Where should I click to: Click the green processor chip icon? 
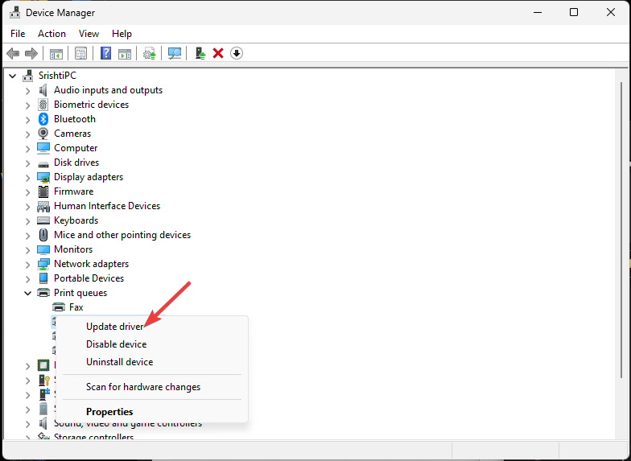tap(43, 365)
